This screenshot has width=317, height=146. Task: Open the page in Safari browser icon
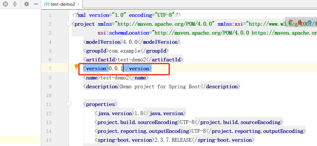(310, 22)
